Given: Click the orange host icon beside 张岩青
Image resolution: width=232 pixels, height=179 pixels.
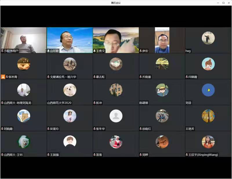Looking at the screenshot, I should tap(3, 77).
